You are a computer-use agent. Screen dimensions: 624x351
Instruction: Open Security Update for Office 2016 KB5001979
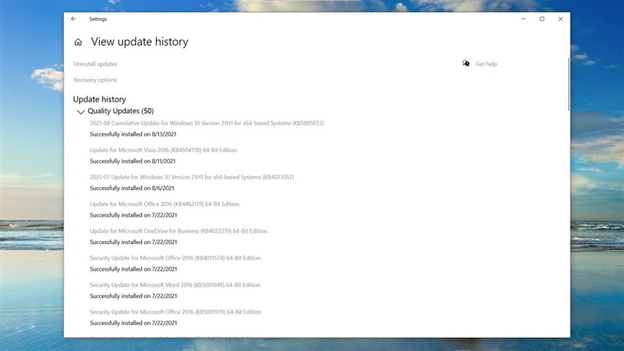click(175, 312)
